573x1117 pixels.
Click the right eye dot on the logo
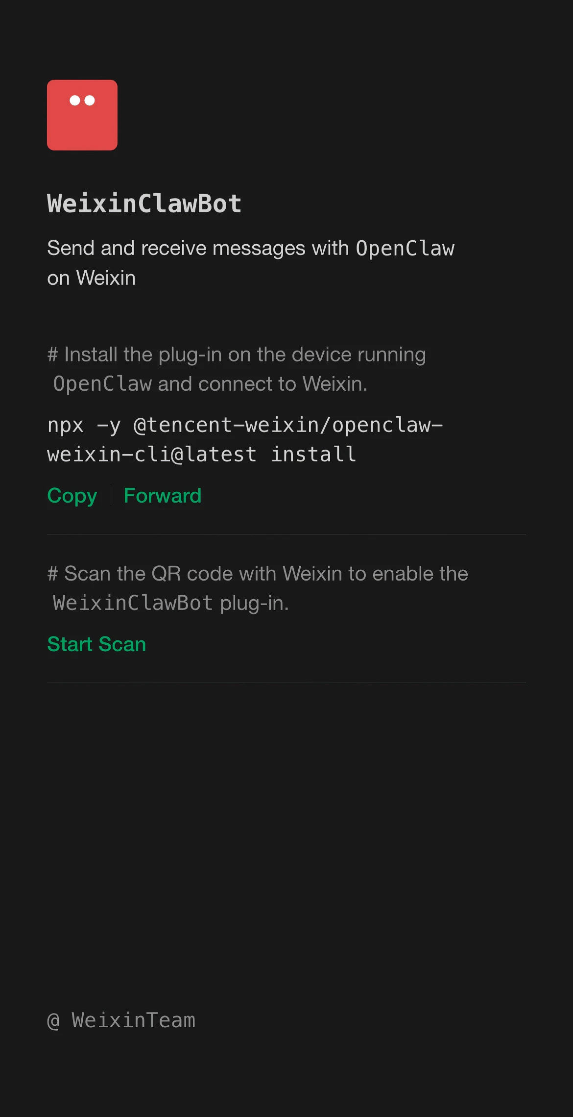90,101
